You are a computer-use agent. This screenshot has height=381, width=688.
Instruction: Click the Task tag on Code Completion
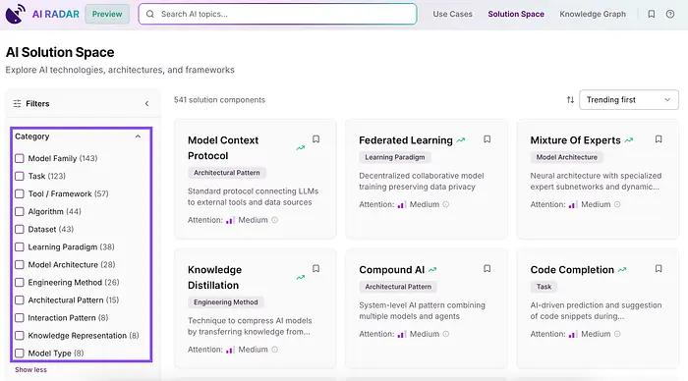[x=544, y=287]
